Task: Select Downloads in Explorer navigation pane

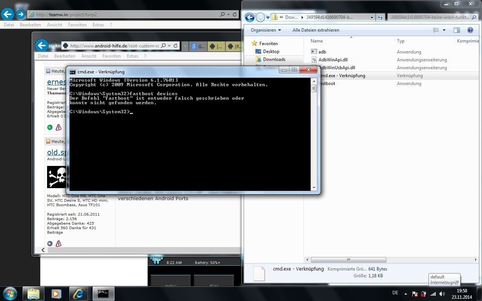Action: click(274, 59)
